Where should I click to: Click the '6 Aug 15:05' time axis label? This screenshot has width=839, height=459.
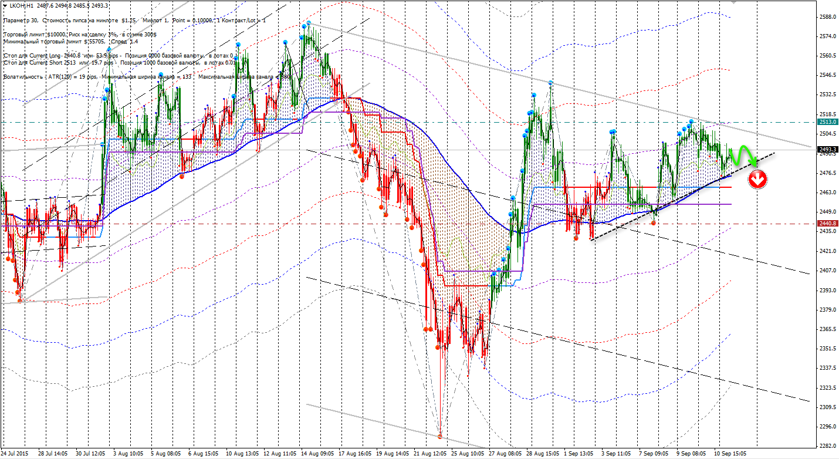pyautogui.click(x=204, y=454)
